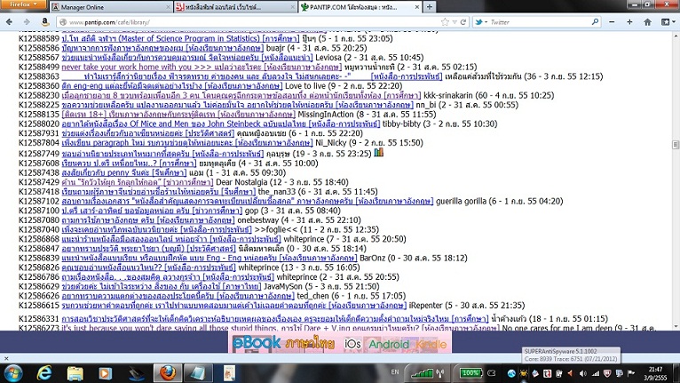The height and width of the screenshot is (383, 680).
Task: Click the 100% battery indicator
Action: (470, 373)
